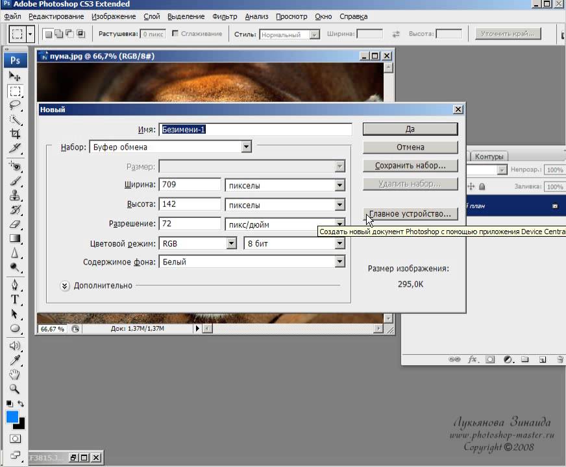Screen dimensions: 566x467
Task: Open the Фильтр menu
Action: pos(225,16)
